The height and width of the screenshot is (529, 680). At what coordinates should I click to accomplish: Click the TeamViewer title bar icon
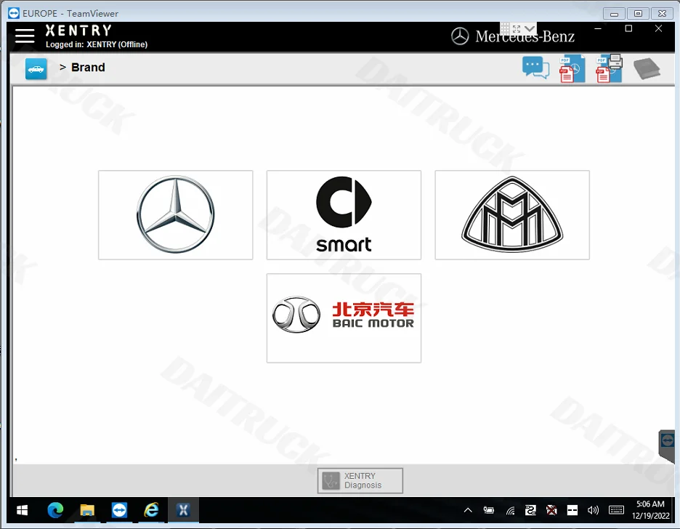[14, 13]
